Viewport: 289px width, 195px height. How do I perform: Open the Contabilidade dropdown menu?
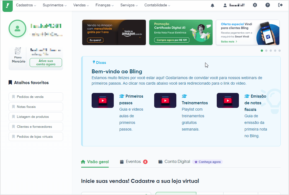[157, 5]
